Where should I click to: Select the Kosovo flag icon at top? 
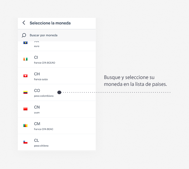(x=26, y=43)
